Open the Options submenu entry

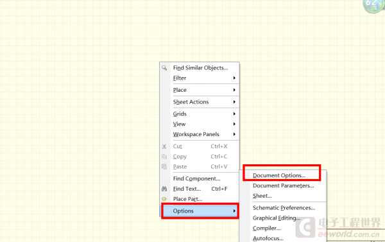tap(200, 211)
